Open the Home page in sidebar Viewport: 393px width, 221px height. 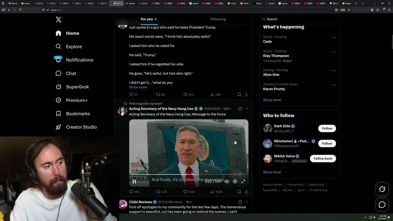pyautogui.click(x=68, y=33)
